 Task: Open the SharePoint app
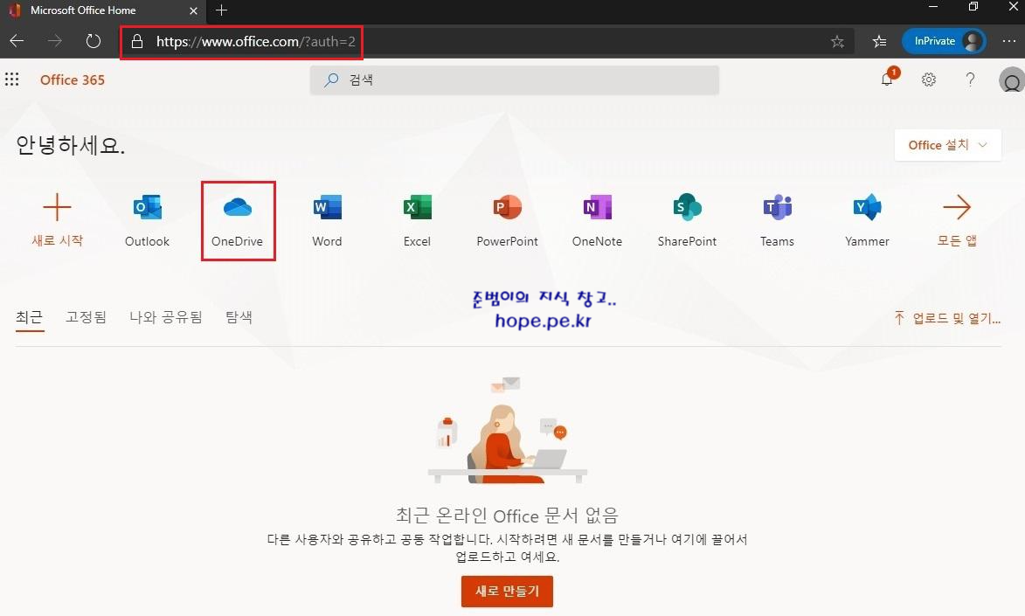click(687, 220)
